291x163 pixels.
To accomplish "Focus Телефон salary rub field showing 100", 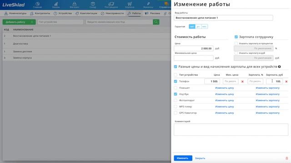I will (x=274, y=81).
